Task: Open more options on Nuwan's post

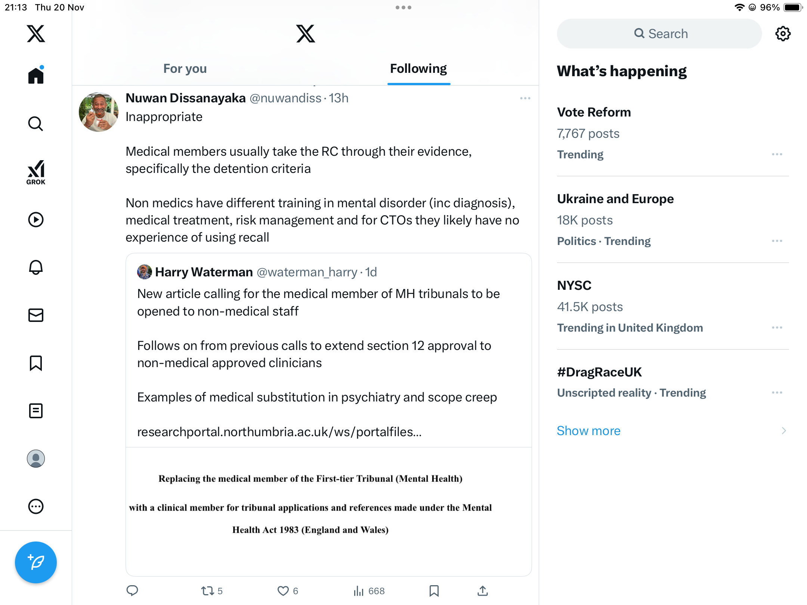Action: (x=525, y=98)
